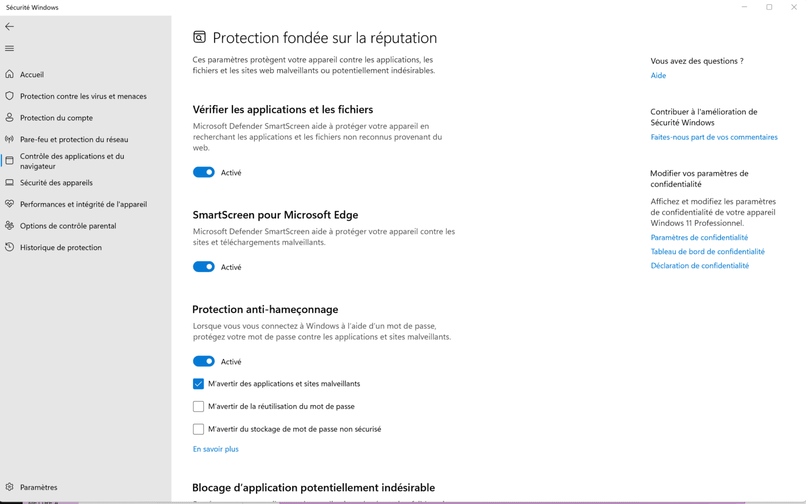Click the Protection du compte person icon
The height and width of the screenshot is (504, 806).
click(10, 118)
